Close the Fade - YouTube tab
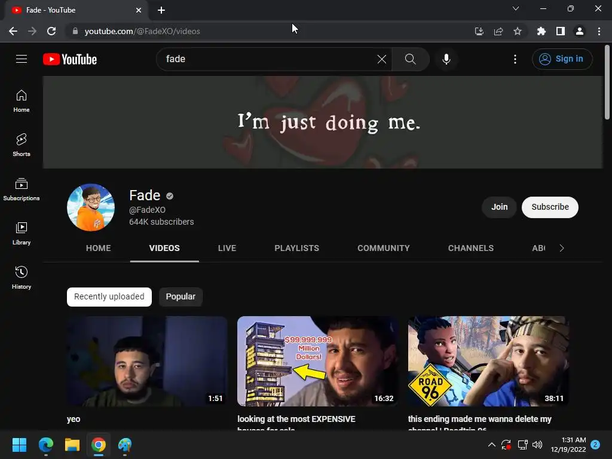Viewport: 612px width, 459px height. click(x=139, y=10)
